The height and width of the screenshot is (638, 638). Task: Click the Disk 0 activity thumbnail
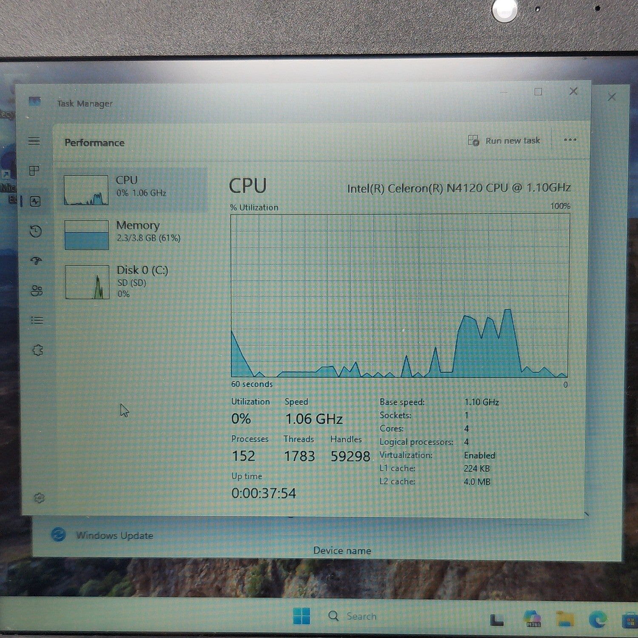click(87, 282)
